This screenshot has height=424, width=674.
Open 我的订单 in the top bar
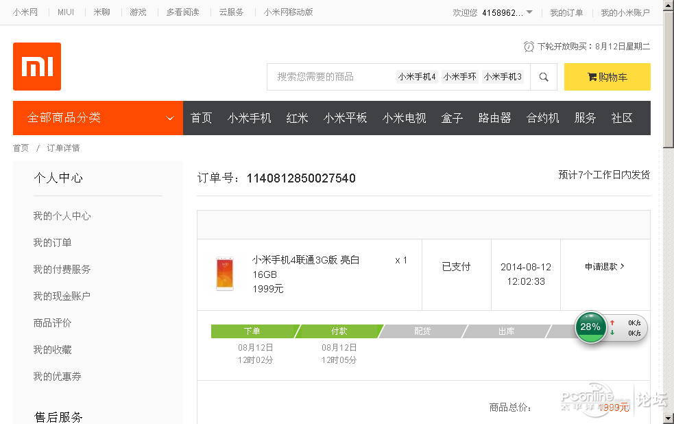(566, 13)
